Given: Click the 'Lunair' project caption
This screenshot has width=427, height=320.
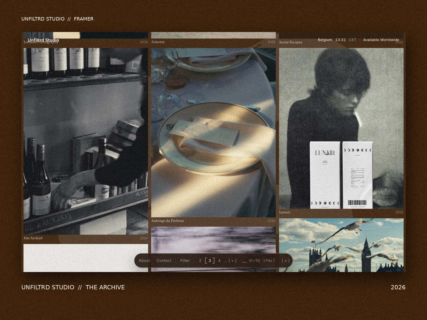Looking at the screenshot, I should tap(284, 212).
